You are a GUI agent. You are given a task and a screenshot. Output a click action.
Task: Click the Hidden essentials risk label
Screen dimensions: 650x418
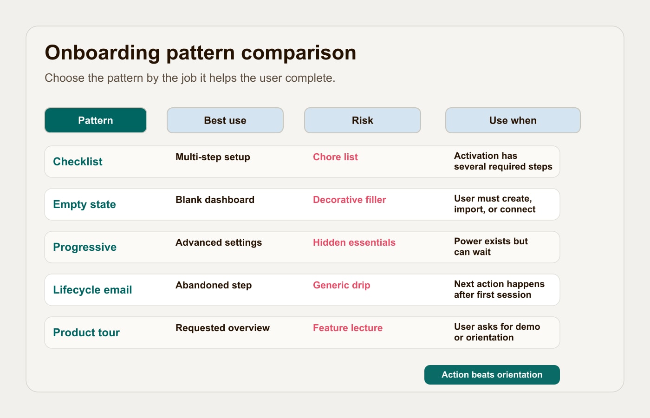pos(354,242)
